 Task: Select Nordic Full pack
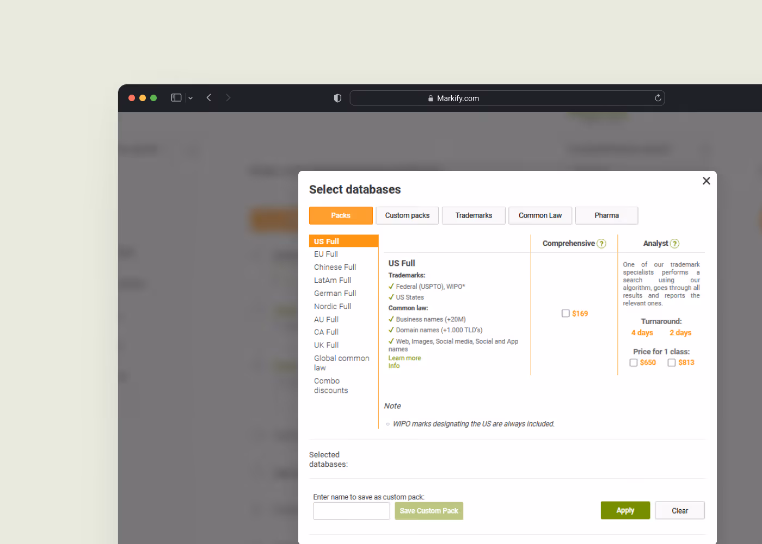pyautogui.click(x=333, y=306)
